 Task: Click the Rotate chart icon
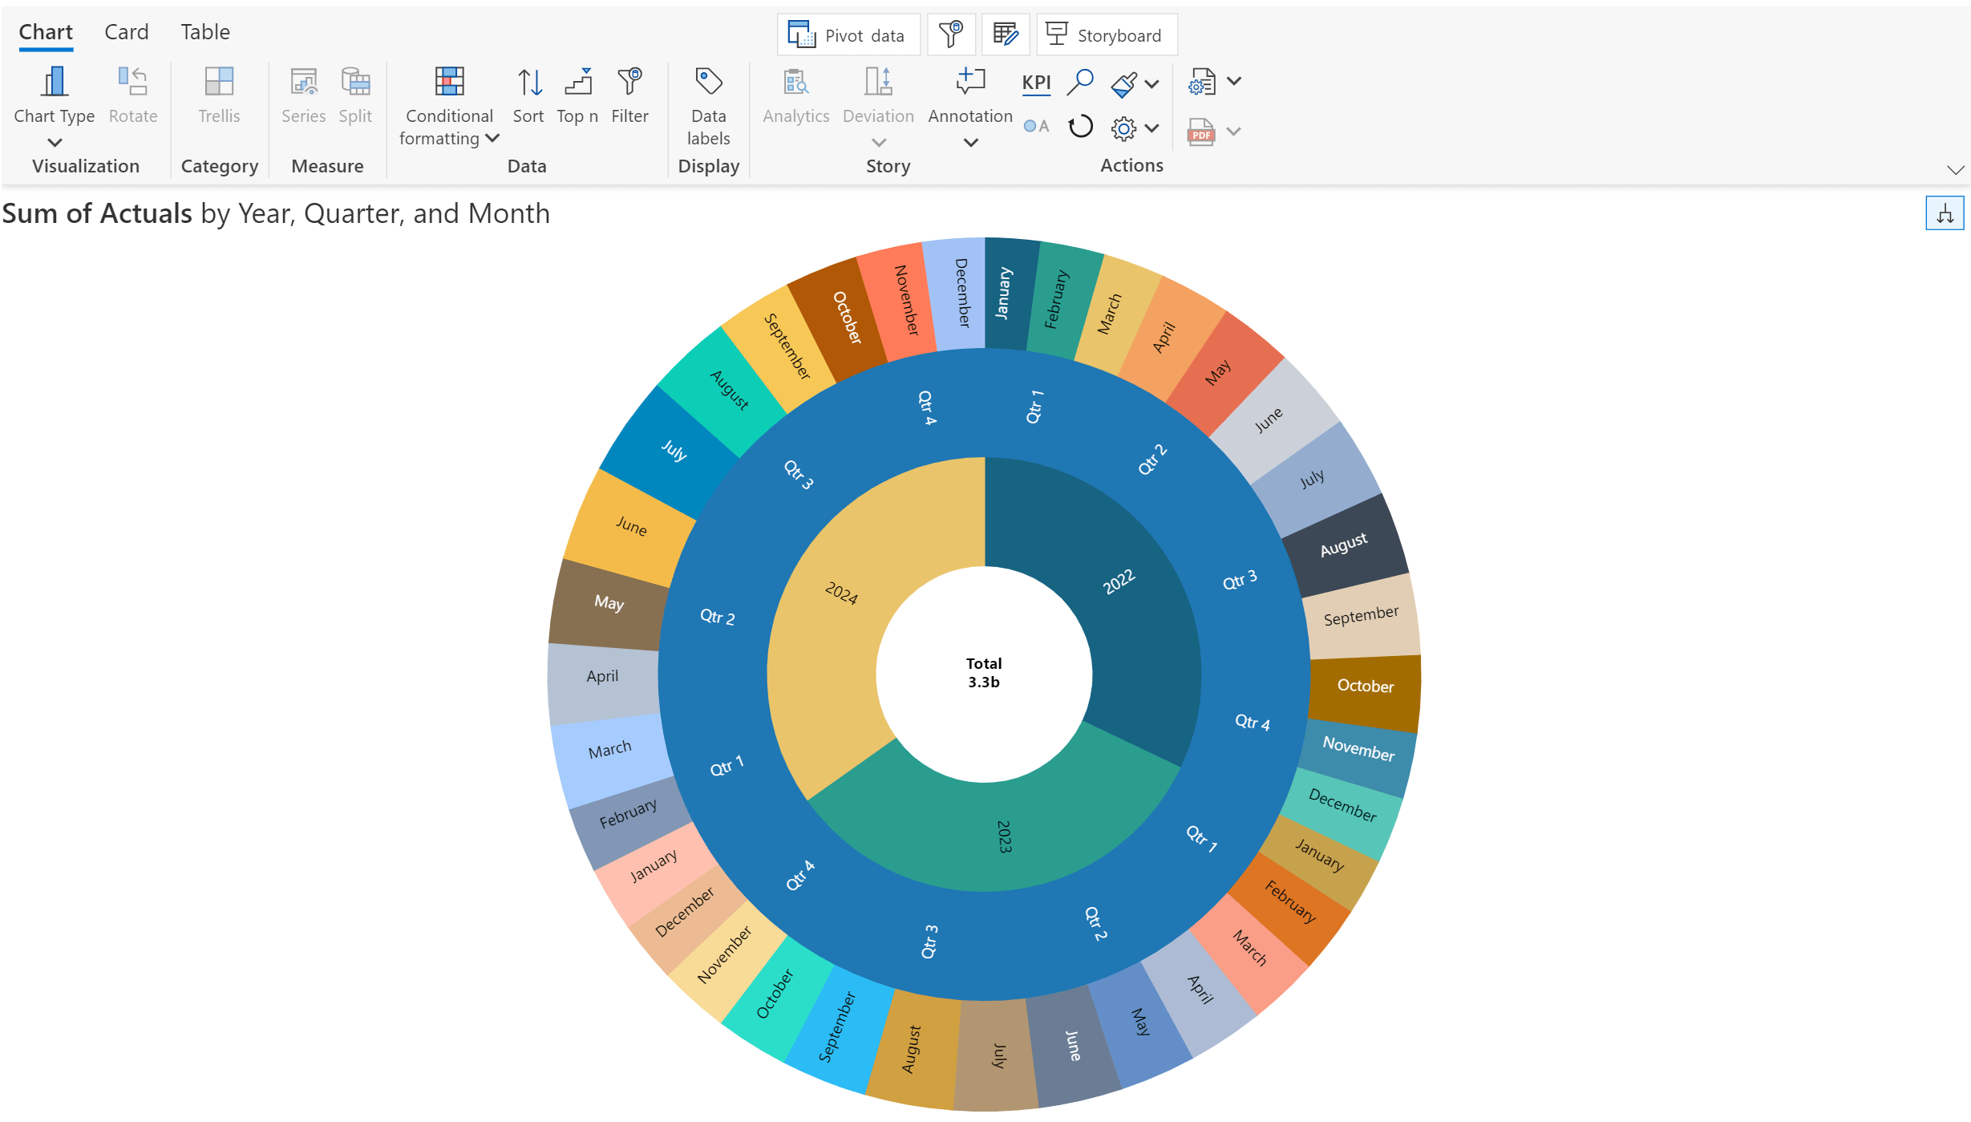tap(133, 82)
